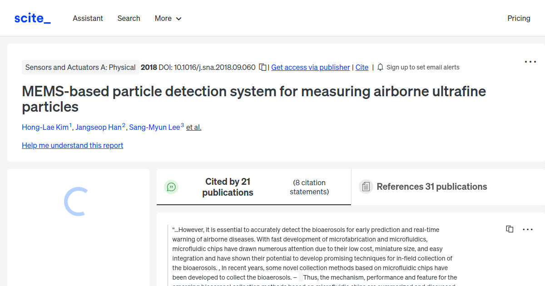Image resolution: width=545 pixels, height=286 pixels.
Task: Open the citation statement ellipsis menu
Action: pos(528,229)
